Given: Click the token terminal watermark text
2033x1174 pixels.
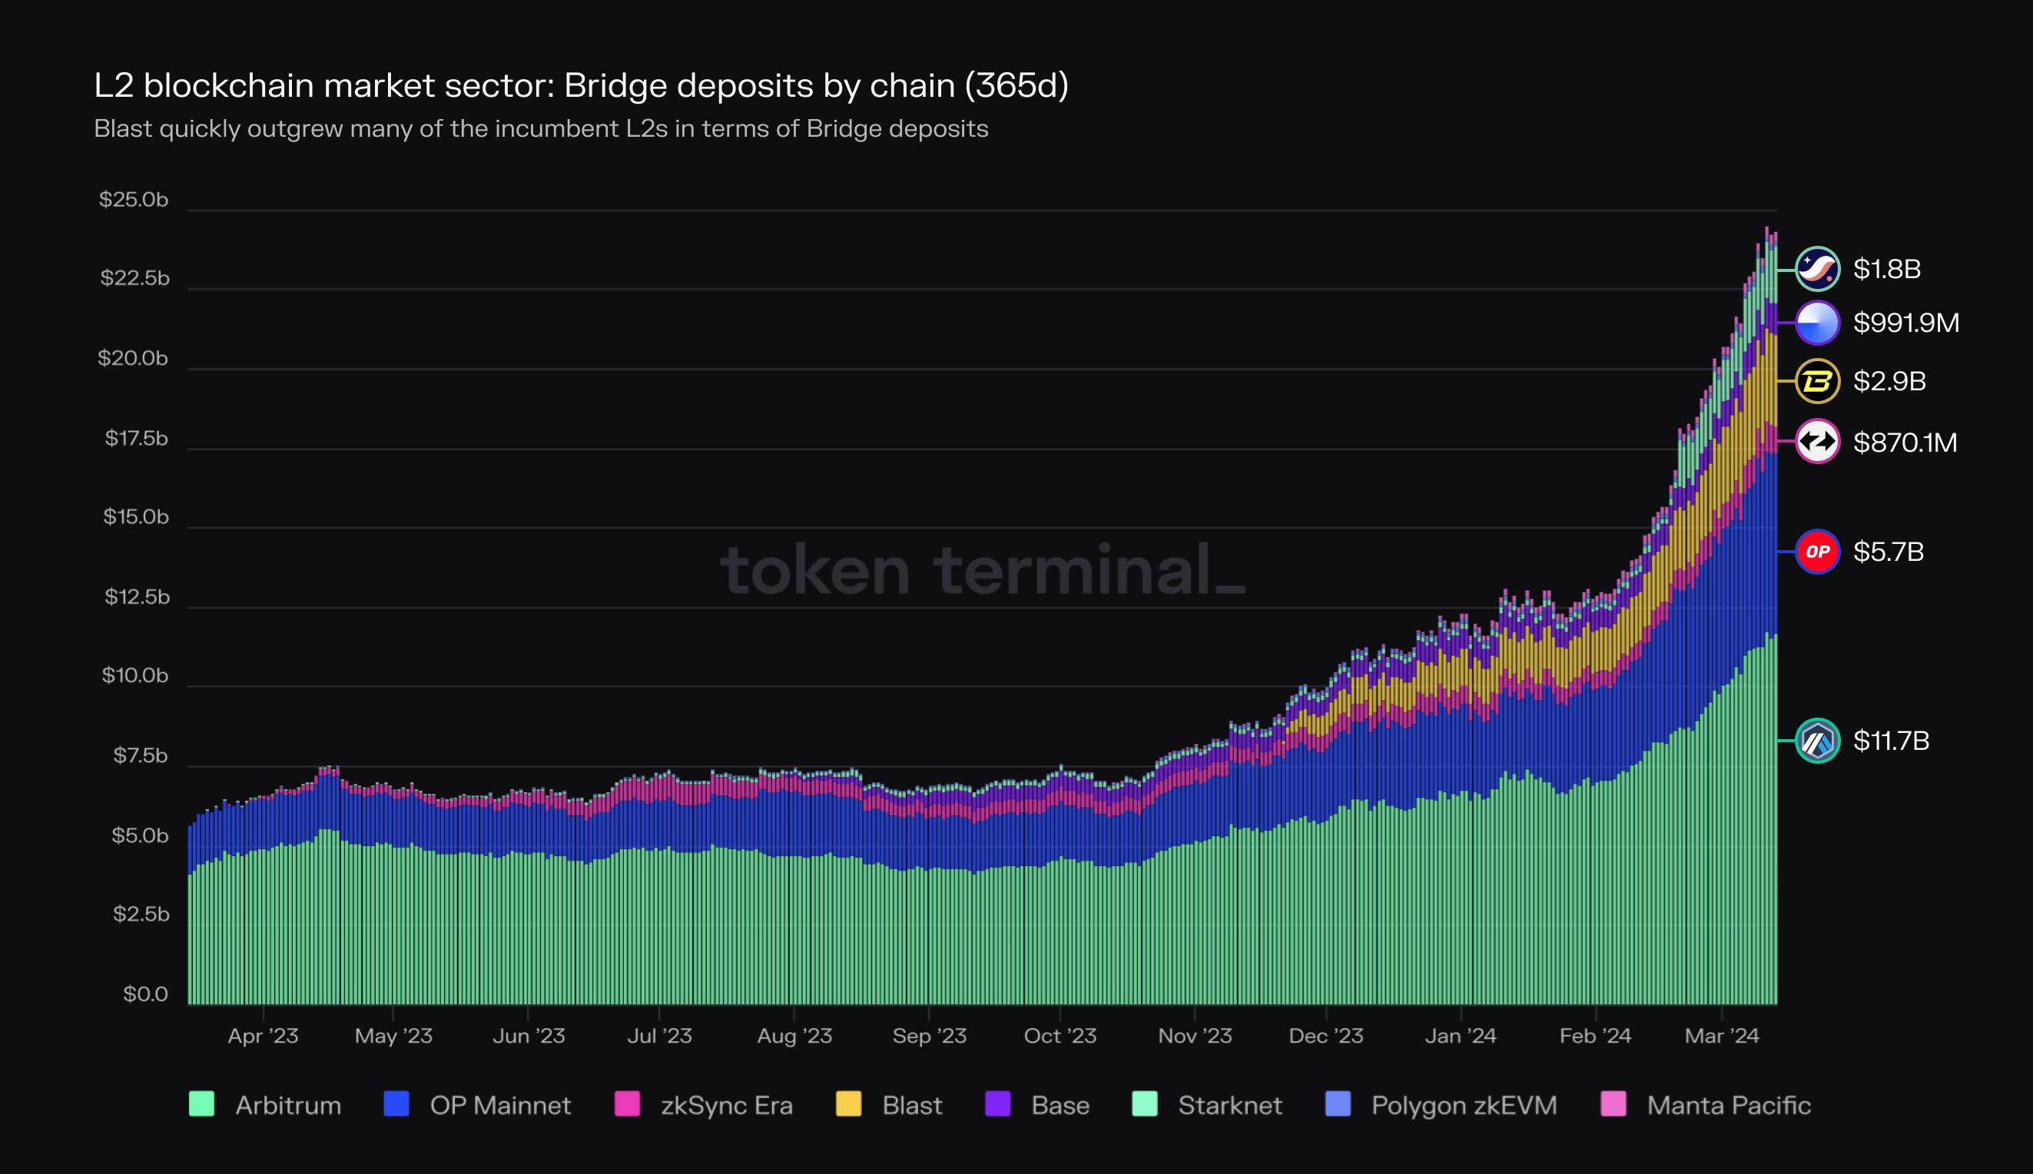Looking at the screenshot, I should point(982,570).
